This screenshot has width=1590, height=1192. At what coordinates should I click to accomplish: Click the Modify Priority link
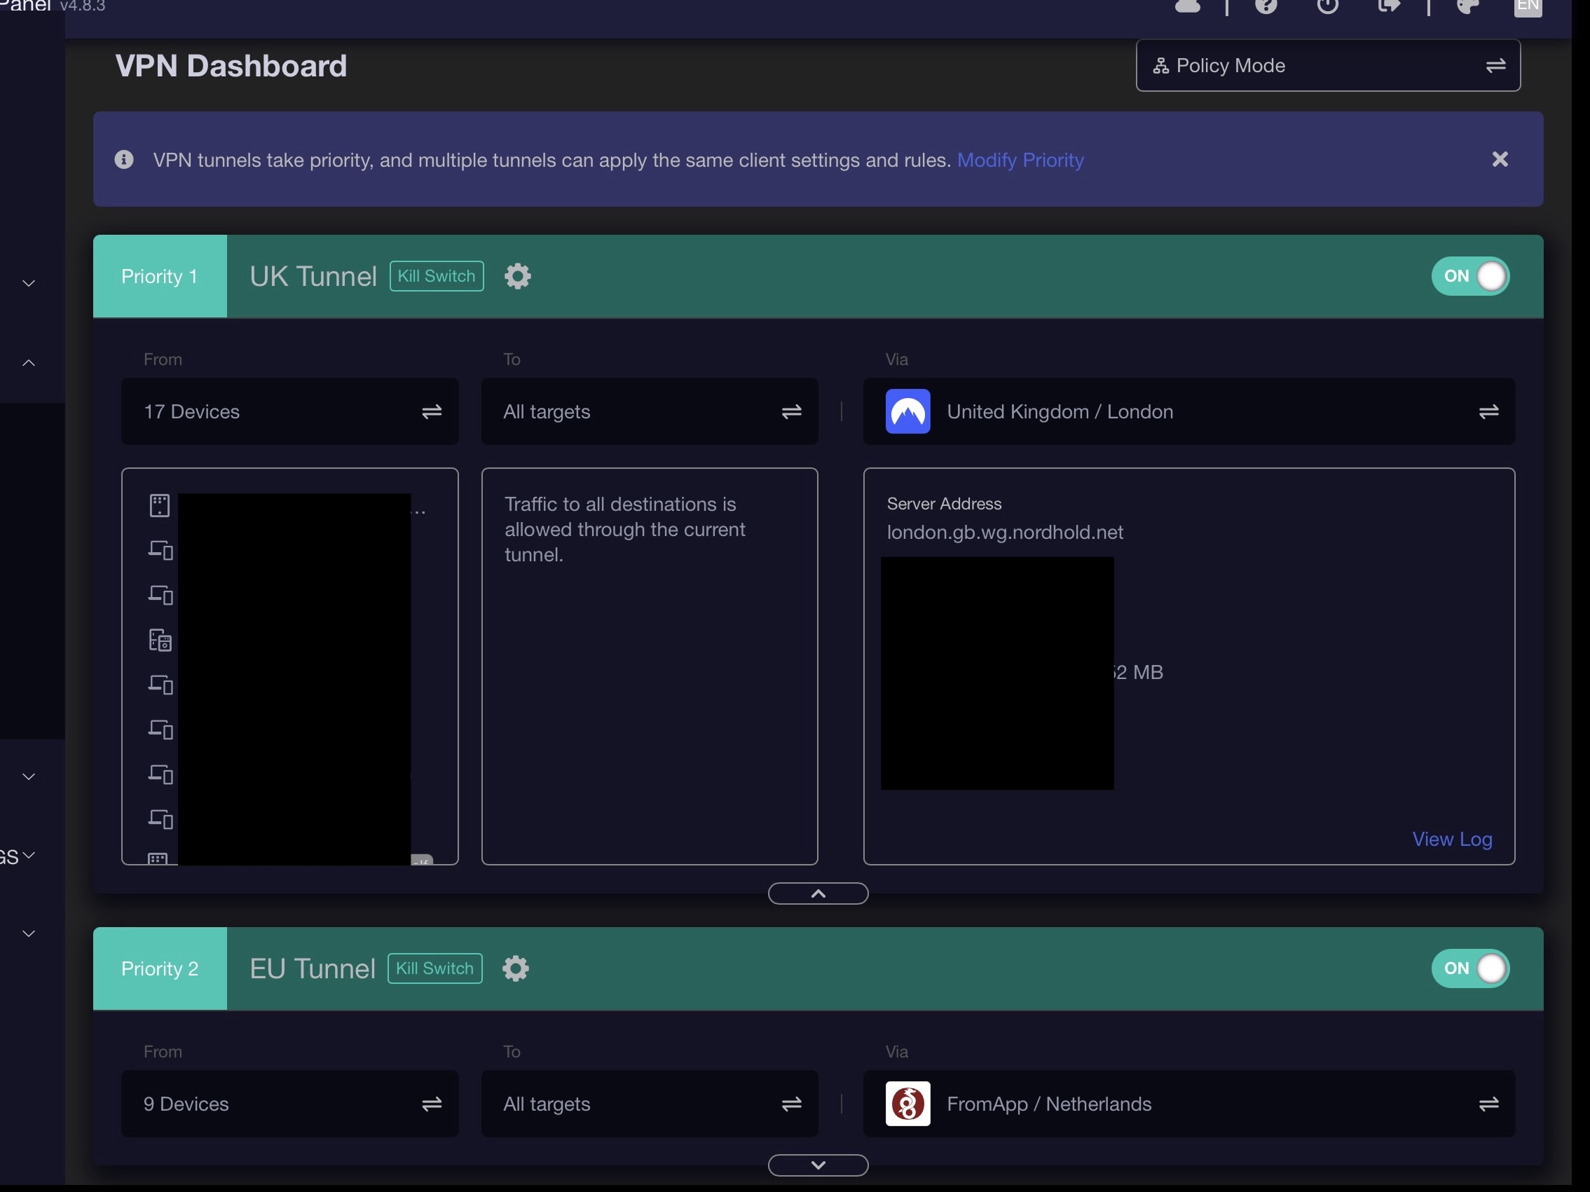tap(1020, 160)
